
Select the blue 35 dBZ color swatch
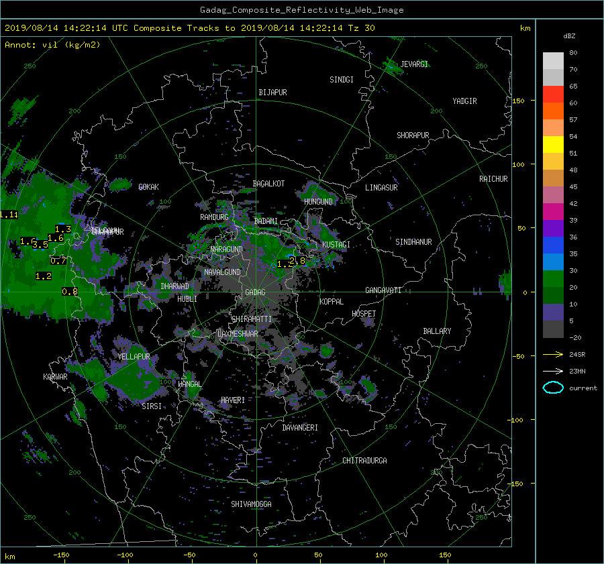553,245
